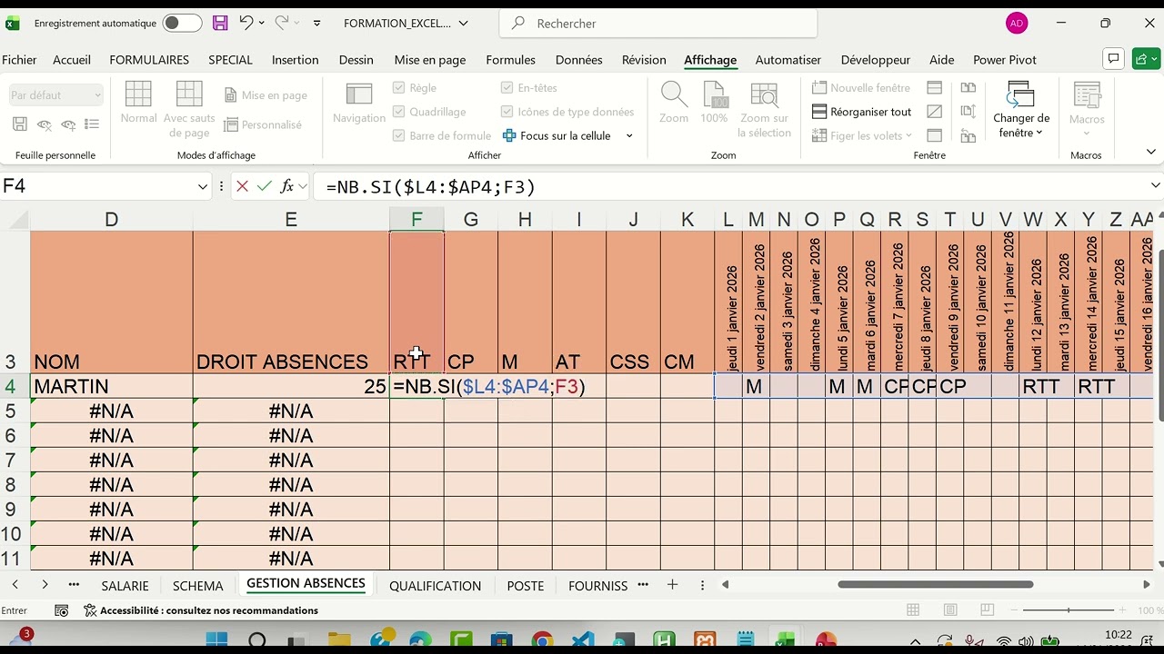The height and width of the screenshot is (654, 1164).
Task: Open the Customize Quick Access Toolbar arrow
Action: click(316, 24)
